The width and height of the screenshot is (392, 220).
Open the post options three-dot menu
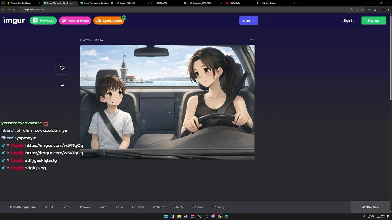pos(252,39)
